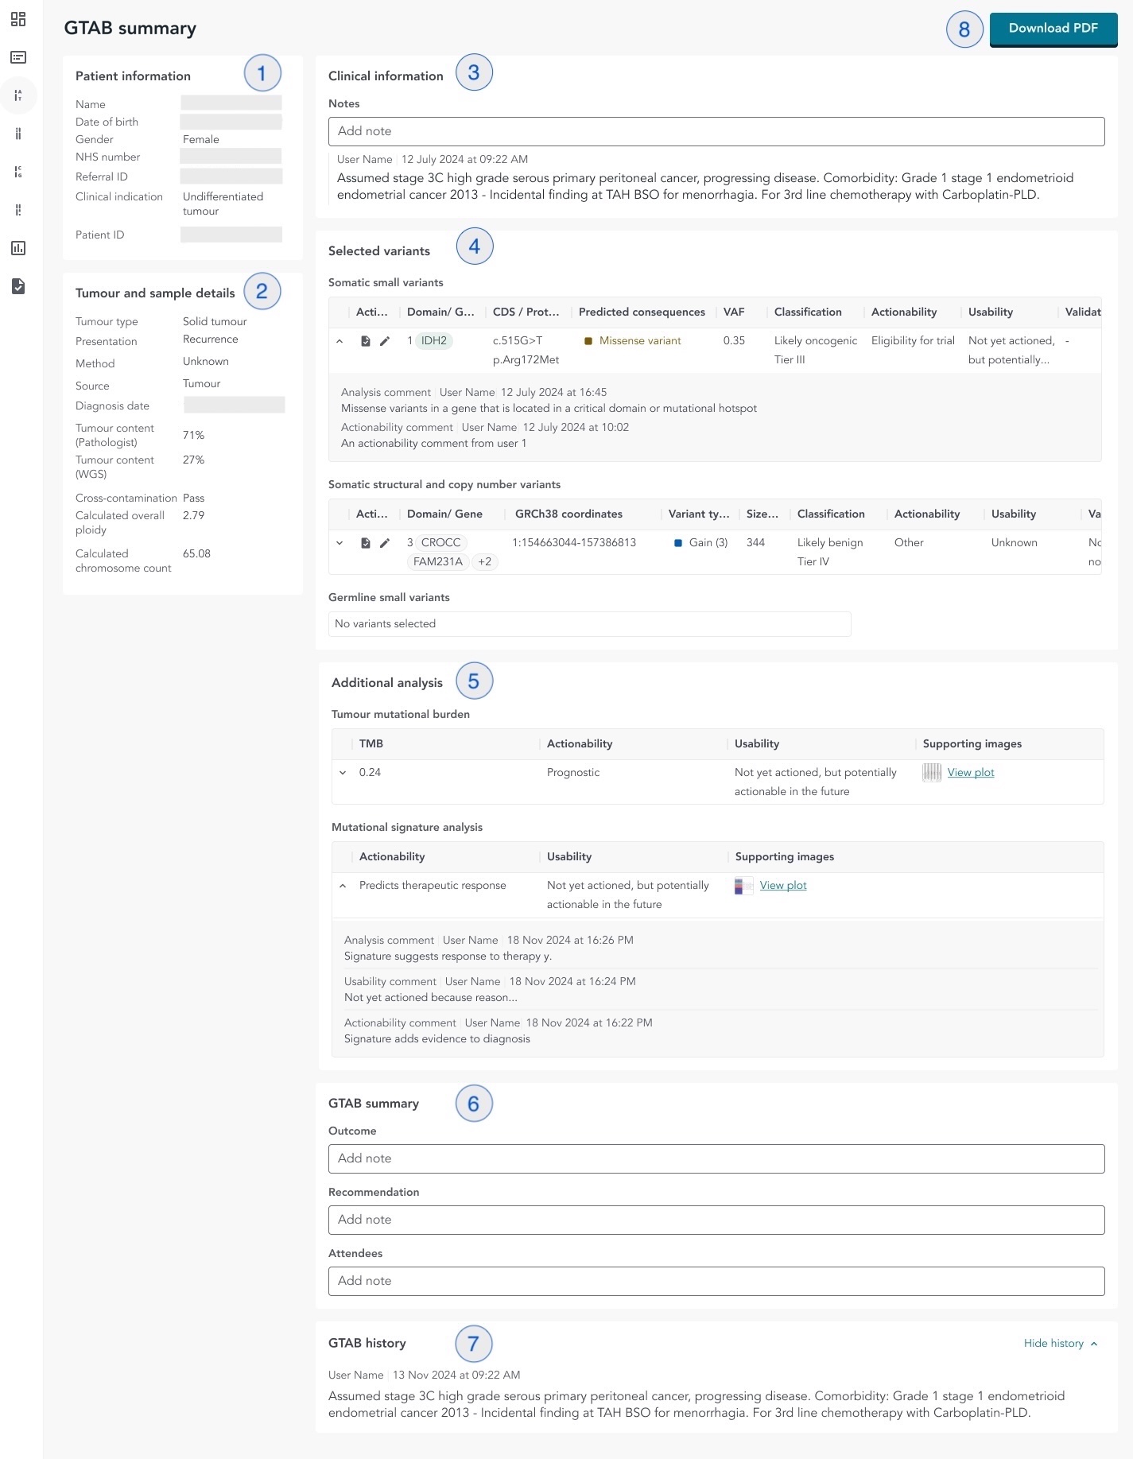Click the brown Missense variant colour square
1133x1459 pixels.
tap(588, 341)
